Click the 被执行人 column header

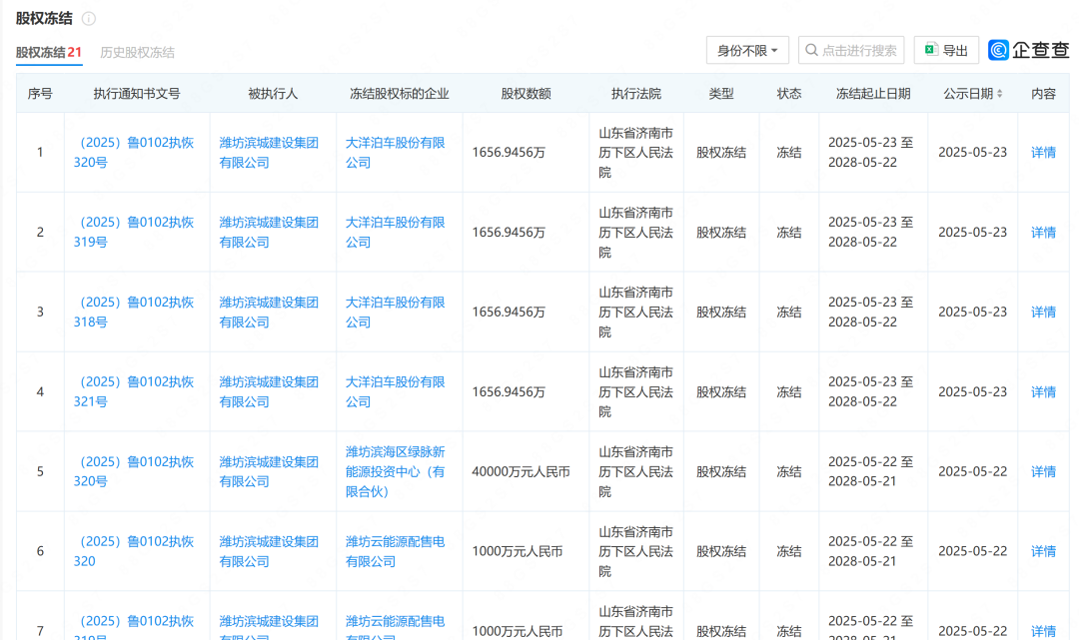coord(273,94)
